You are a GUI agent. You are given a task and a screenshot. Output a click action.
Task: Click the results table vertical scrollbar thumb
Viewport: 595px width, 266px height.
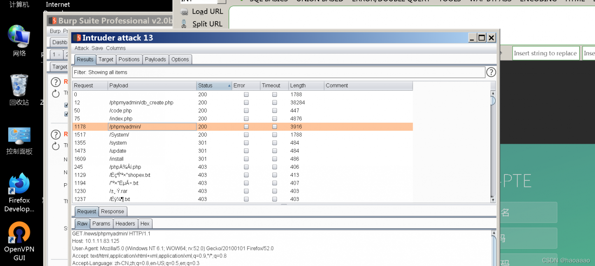[x=493, y=101]
